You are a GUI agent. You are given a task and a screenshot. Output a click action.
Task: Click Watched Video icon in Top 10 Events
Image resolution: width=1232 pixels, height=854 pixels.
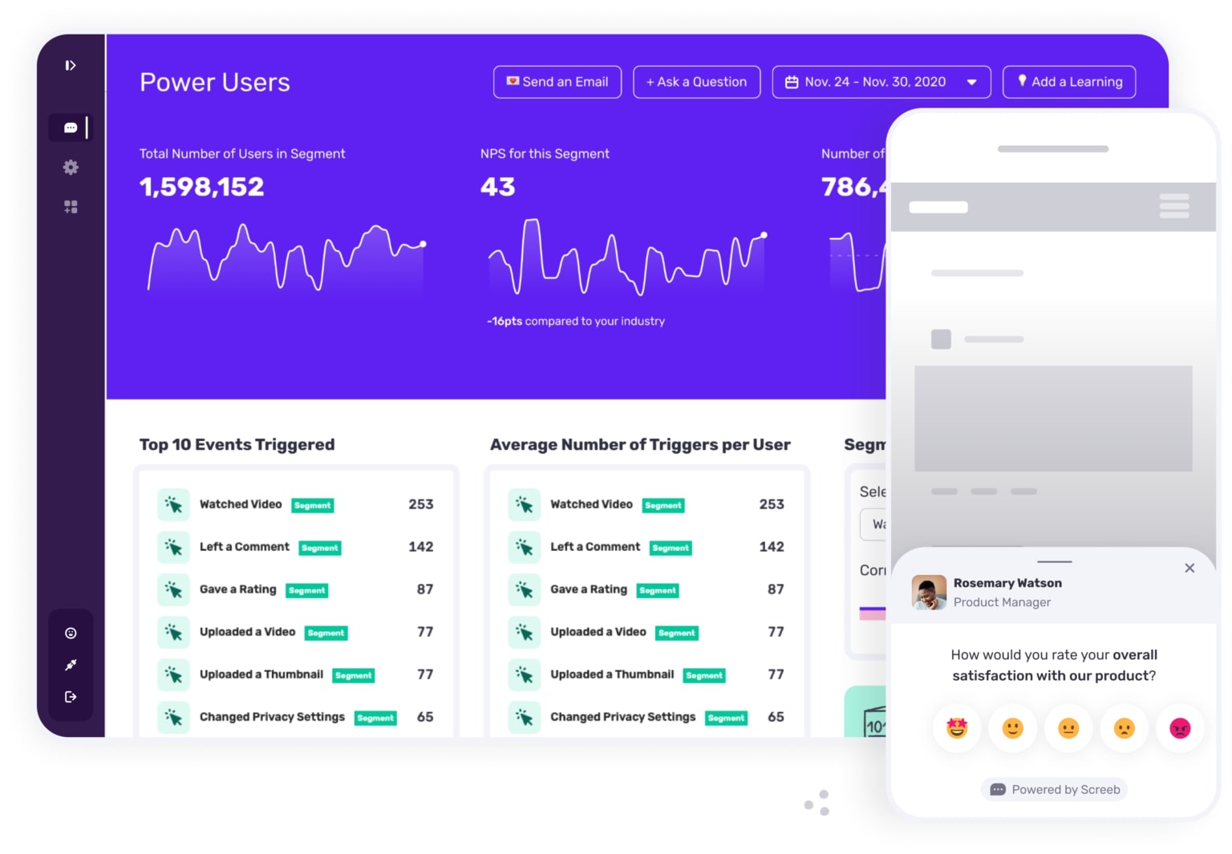[173, 504]
